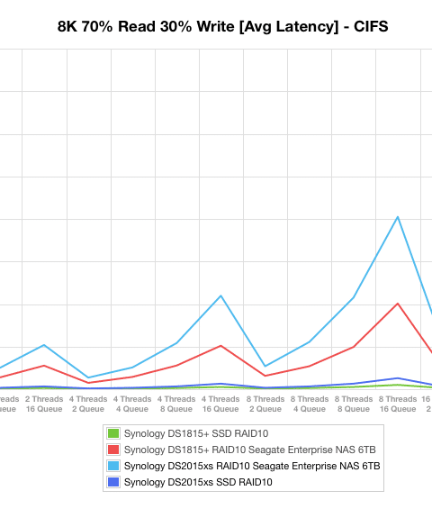Click axis label '4 Threads 16 Queue'
This screenshot has height=518, width=432.
[x=220, y=404]
